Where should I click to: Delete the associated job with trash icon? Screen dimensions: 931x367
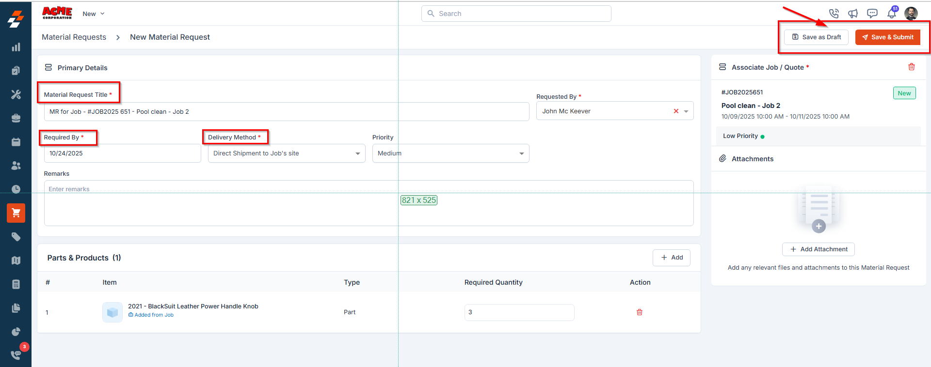click(912, 67)
